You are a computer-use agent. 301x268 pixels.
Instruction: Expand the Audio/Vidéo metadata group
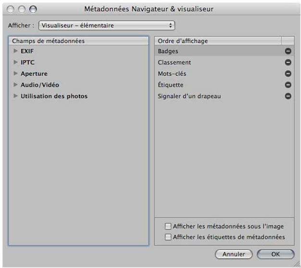pos(15,84)
